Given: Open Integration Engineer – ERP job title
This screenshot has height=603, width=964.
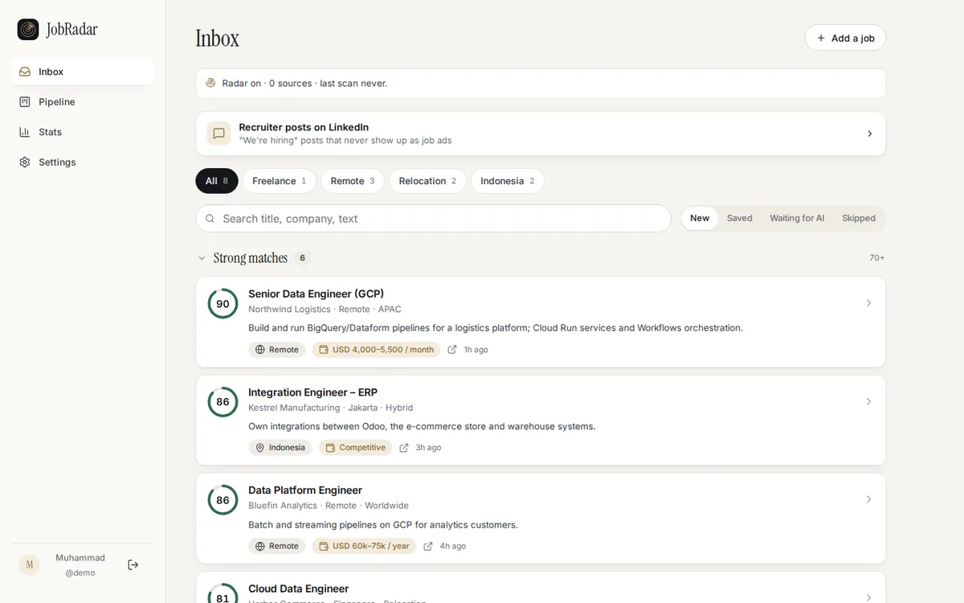Looking at the screenshot, I should coord(312,392).
